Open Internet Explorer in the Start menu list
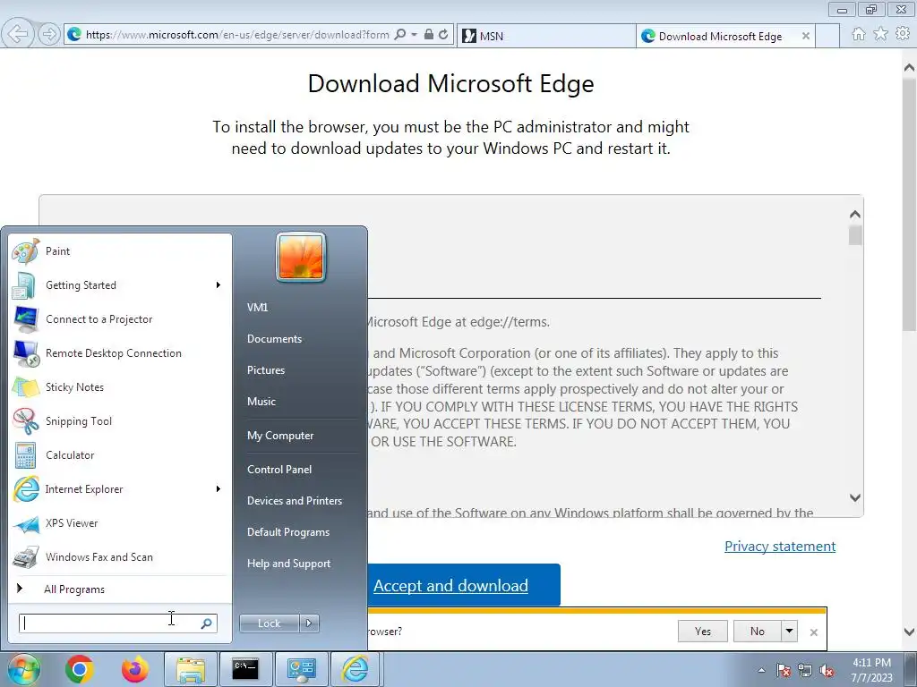This screenshot has width=917, height=687. pos(119,489)
